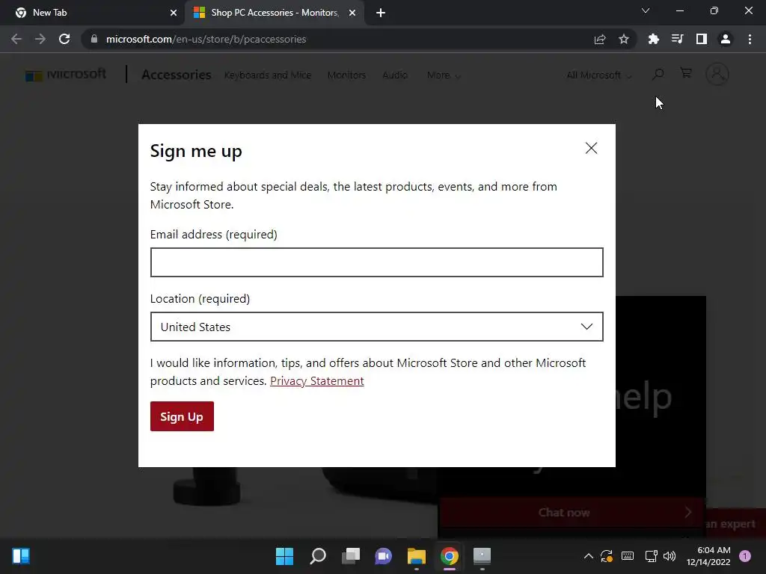
Task: Open File Explorer from the taskbar
Action: click(416, 556)
